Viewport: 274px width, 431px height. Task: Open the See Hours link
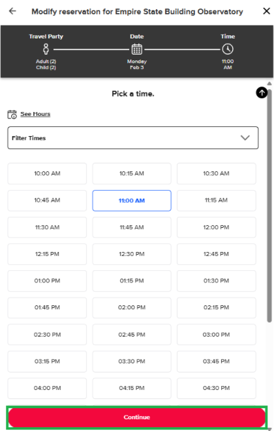point(35,114)
